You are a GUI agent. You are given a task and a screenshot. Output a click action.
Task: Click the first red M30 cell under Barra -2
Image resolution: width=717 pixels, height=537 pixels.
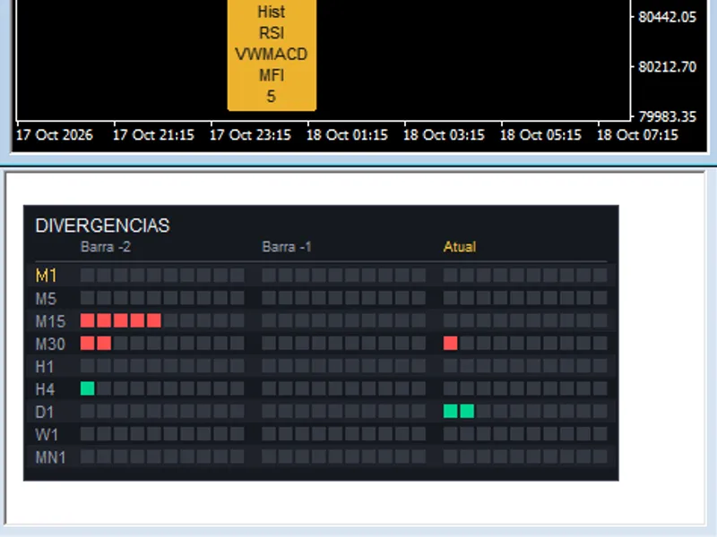(x=87, y=344)
